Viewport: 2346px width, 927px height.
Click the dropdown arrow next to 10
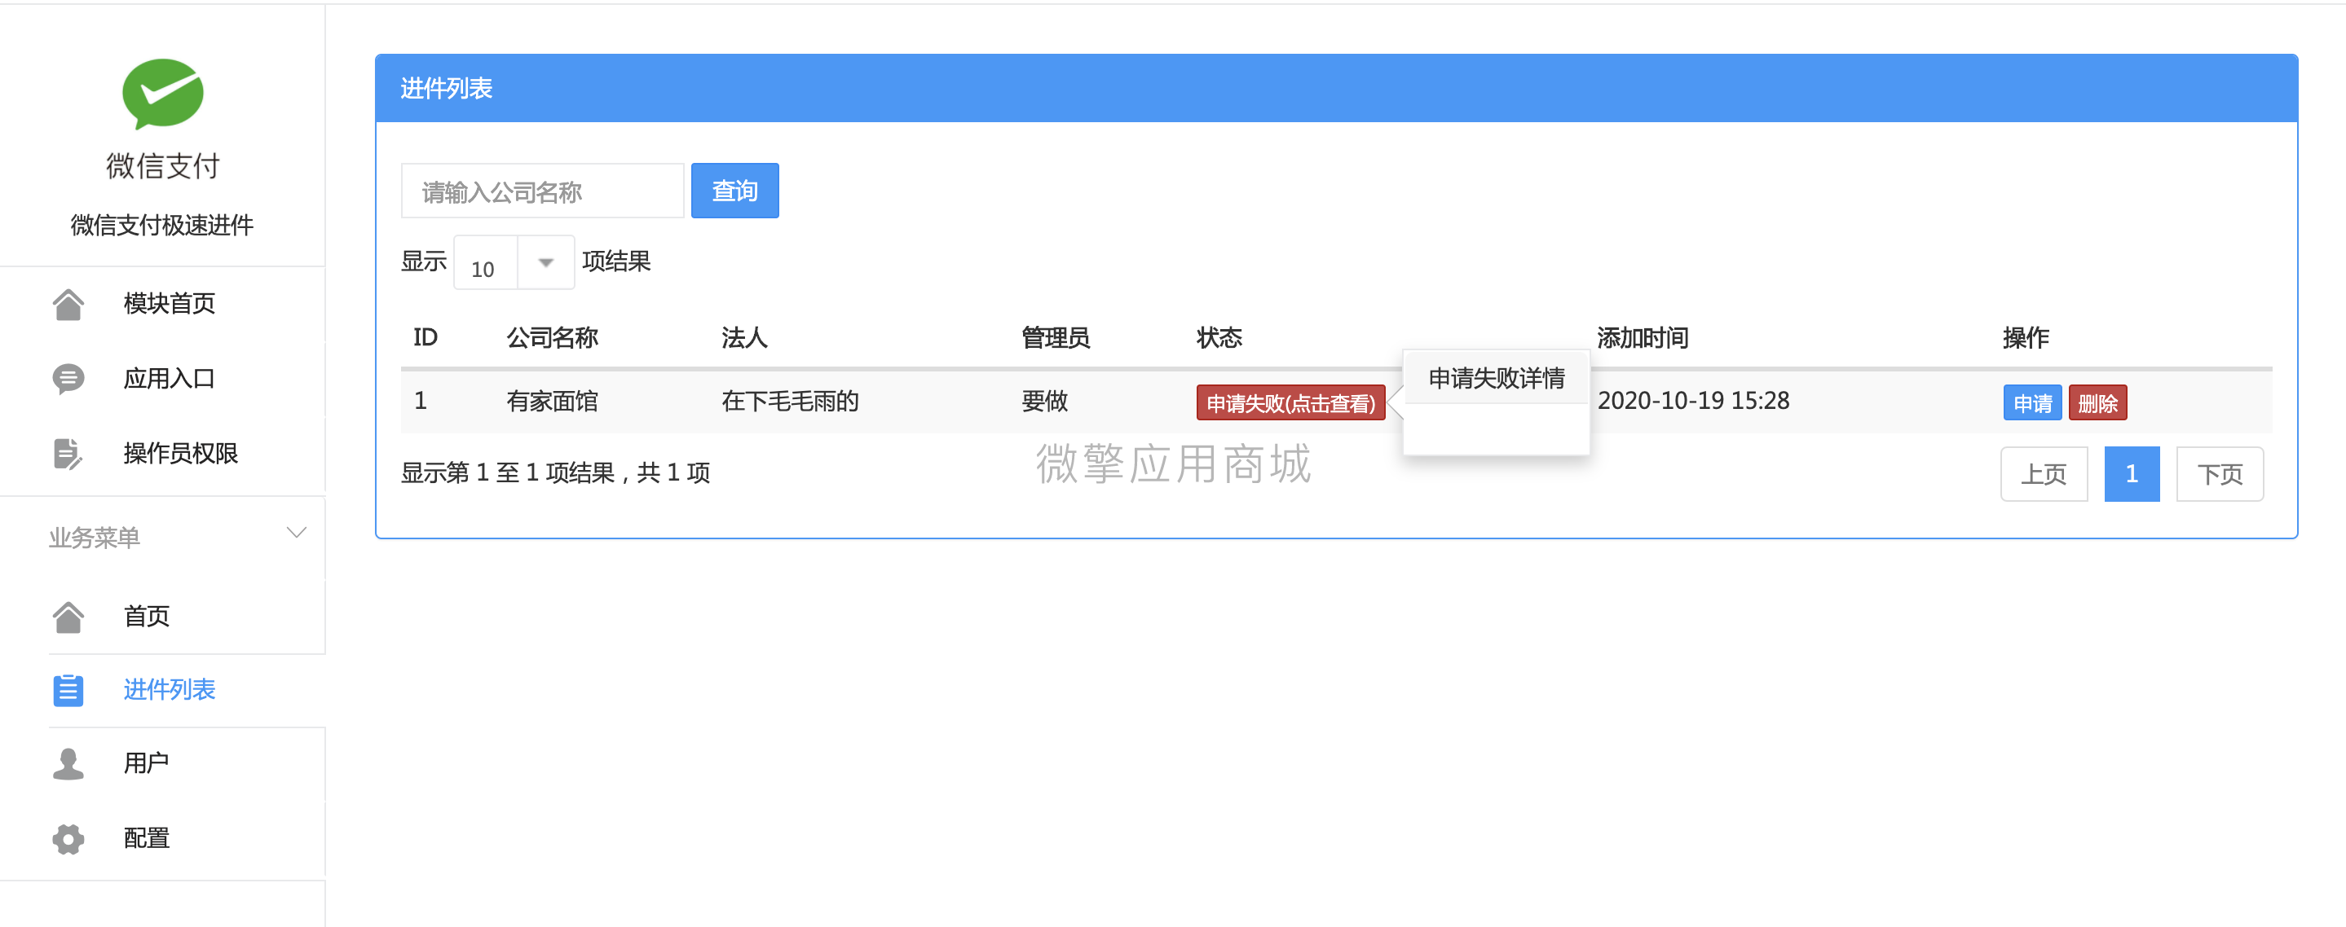545,263
